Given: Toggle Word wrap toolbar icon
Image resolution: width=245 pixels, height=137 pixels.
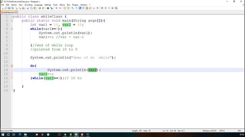Looking at the screenshot, I should tap(73, 8).
